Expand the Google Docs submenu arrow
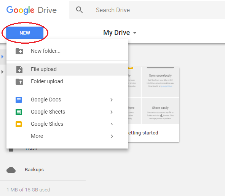This screenshot has height=196, width=225. coord(112,100)
